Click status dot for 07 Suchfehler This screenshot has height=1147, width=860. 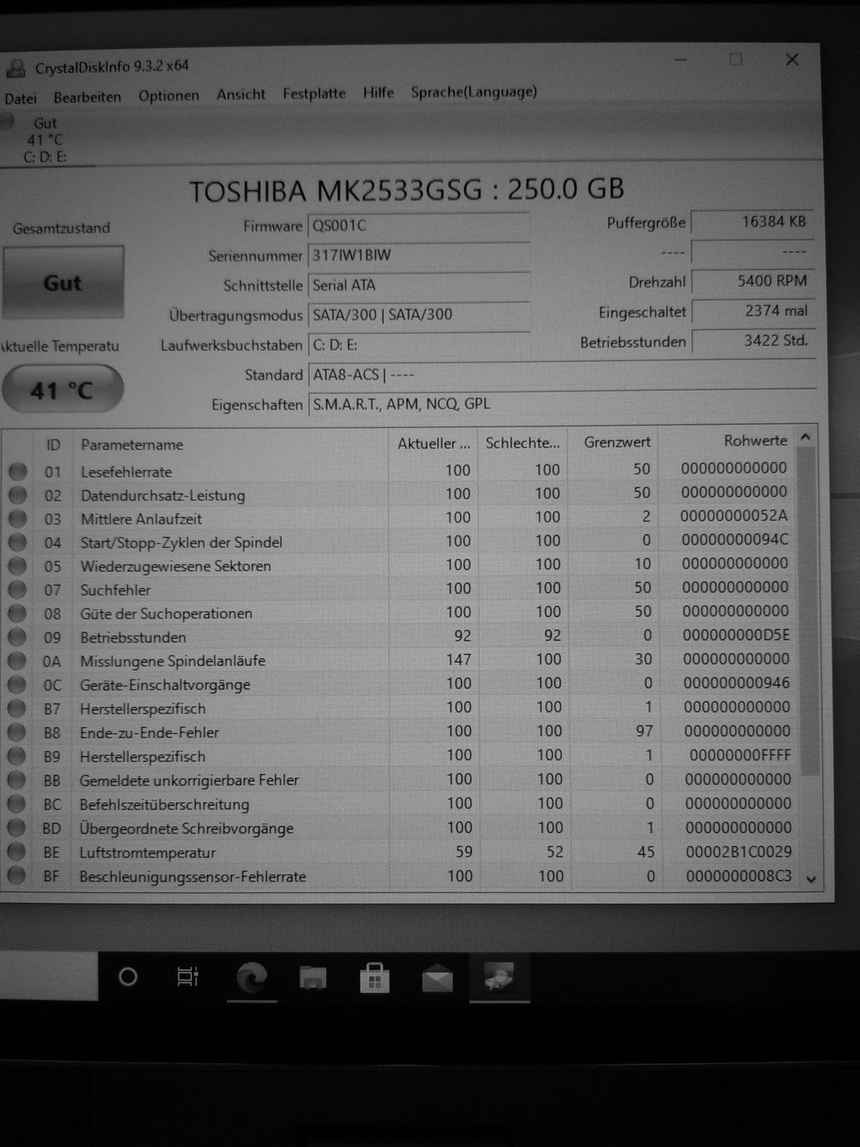click(17, 590)
